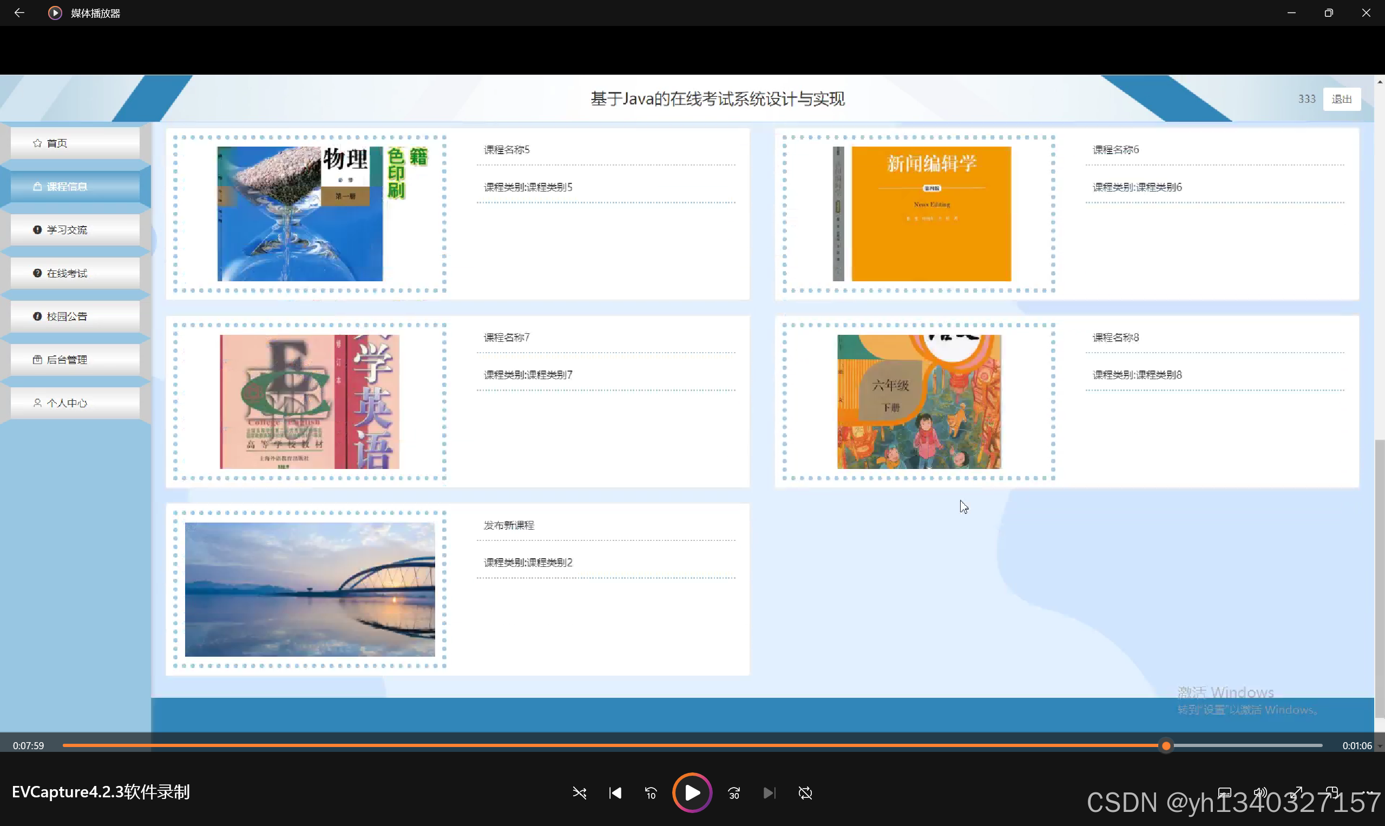Toggle shuffle mode off/on
Viewport: 1385px width, 826px height.
coord(579,792)
